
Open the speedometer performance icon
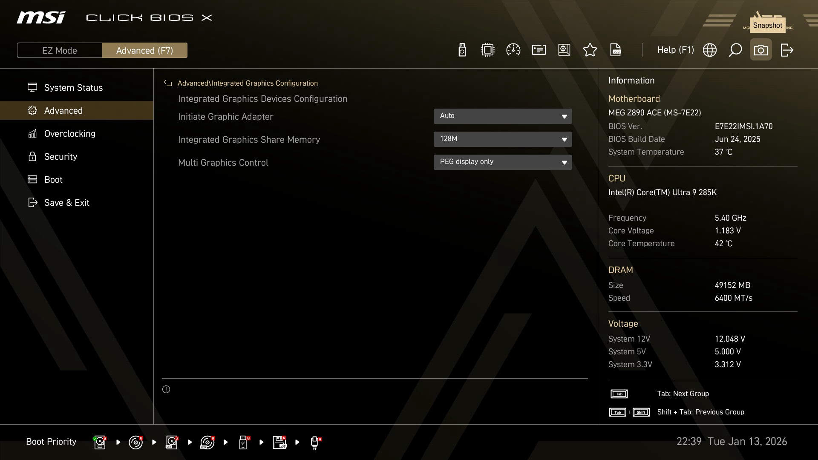[x=513, y=50]
